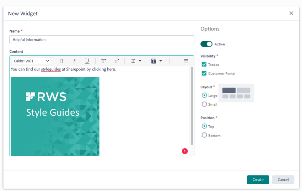The width and height of the screenshot is (302, 191).
Task: Click the underline formatting icon
Action: click(87, 61)
